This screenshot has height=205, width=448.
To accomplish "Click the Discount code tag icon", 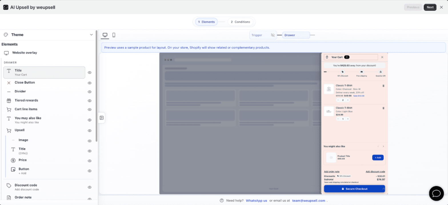I will click(9, 185).
